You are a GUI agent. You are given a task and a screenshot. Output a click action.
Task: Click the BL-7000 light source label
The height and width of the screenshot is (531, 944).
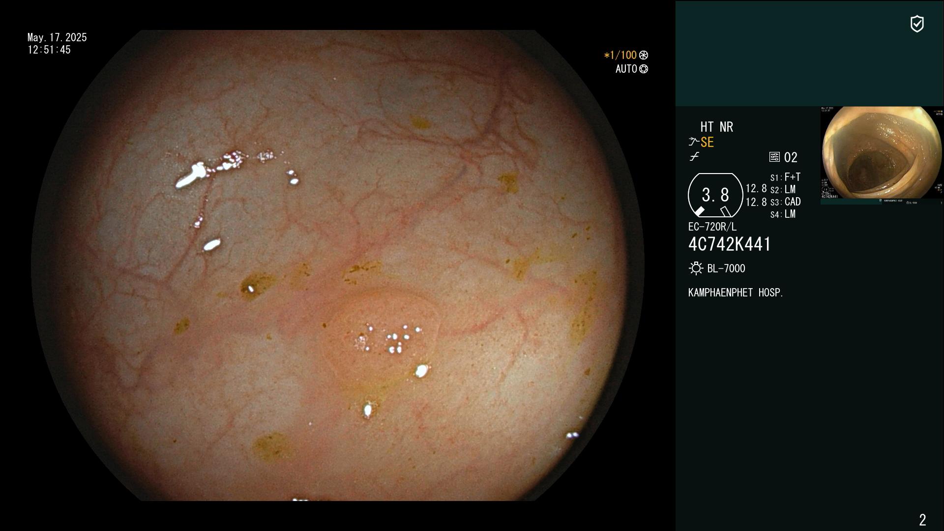pos(726,268)
